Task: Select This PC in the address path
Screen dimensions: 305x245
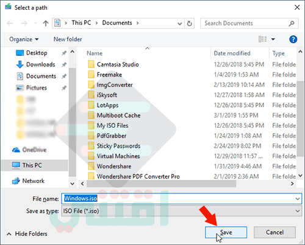Action: [81, 22]
